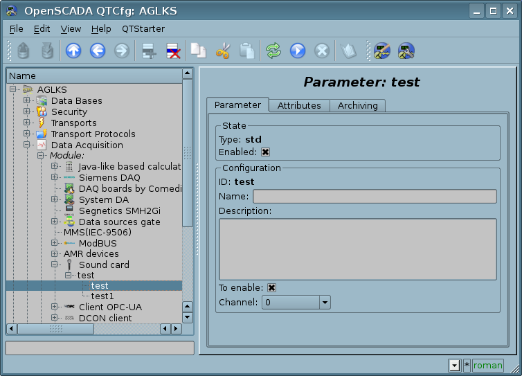The width and height of the screenshot is (522, 376).
Task: Toggle the 'To enable' checkbox
Action: pos(271,288)
